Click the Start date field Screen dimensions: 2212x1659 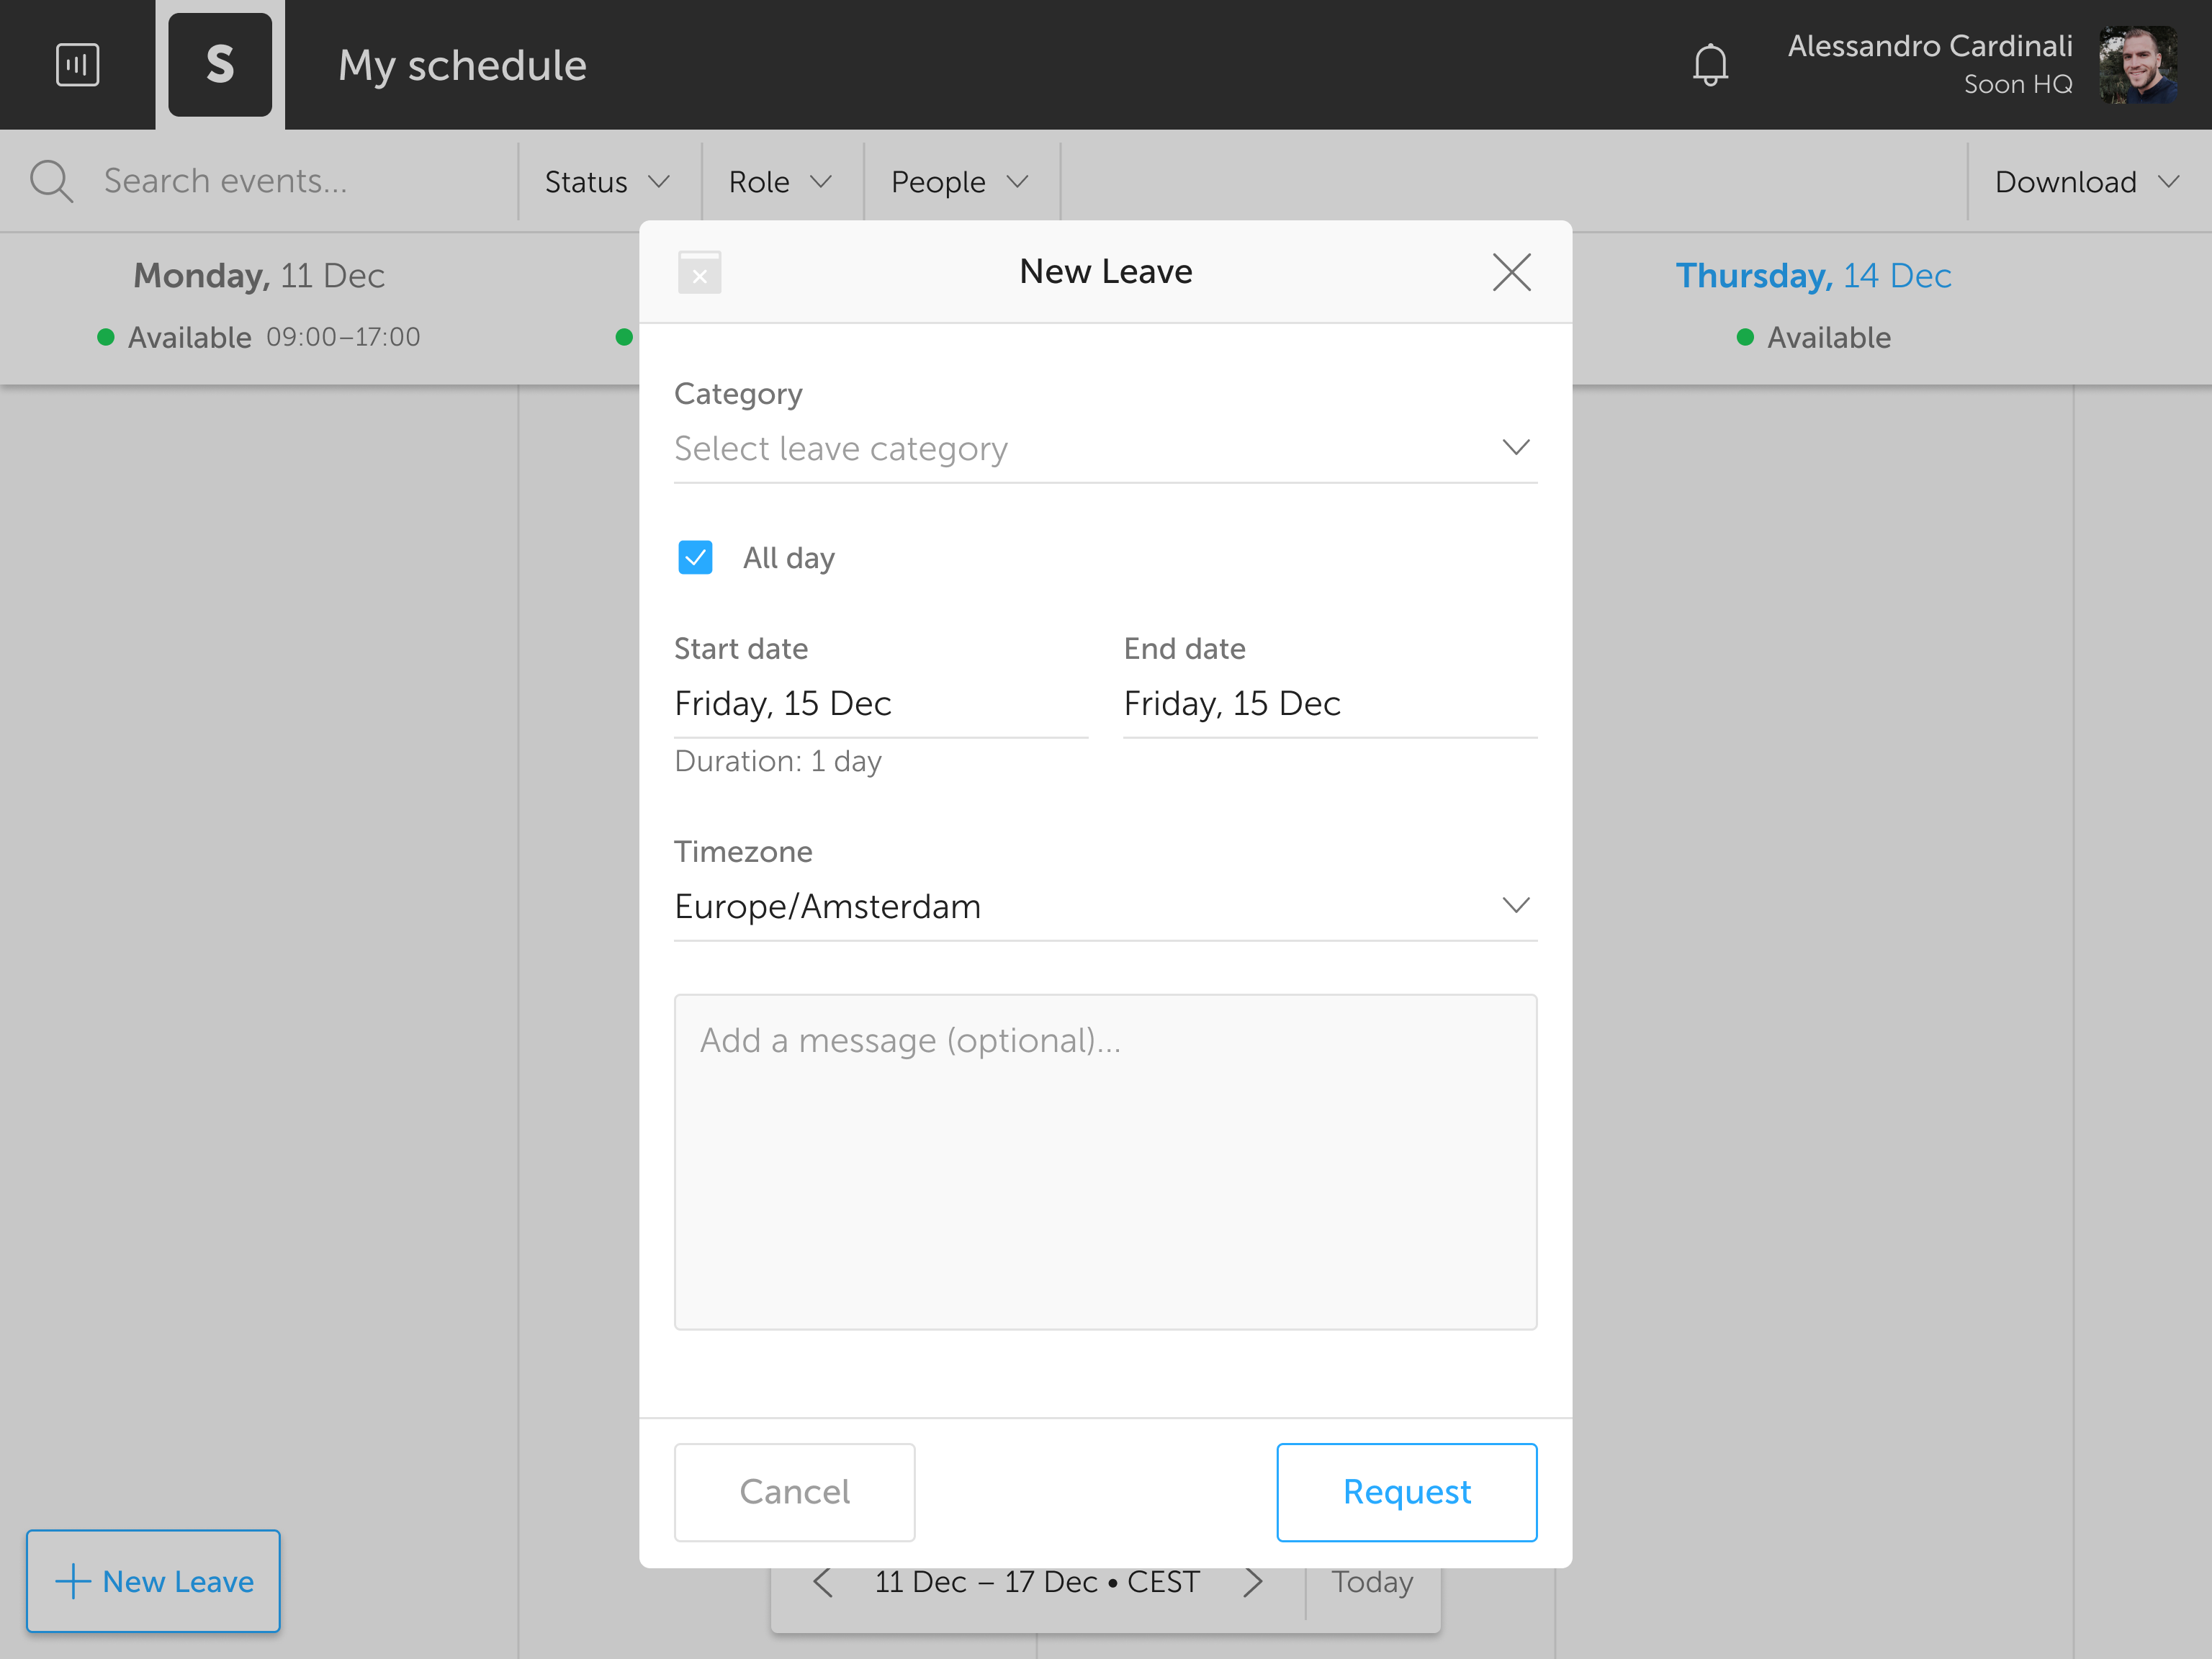tap(880, 704)
